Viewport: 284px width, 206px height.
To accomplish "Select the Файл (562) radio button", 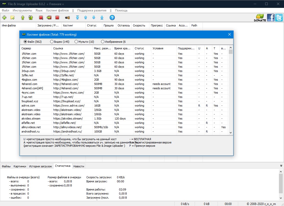I will pos(33,42).
